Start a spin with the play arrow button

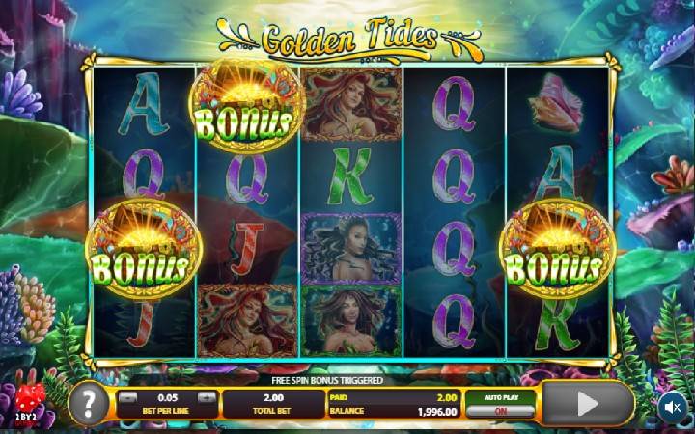pos(588,403)
